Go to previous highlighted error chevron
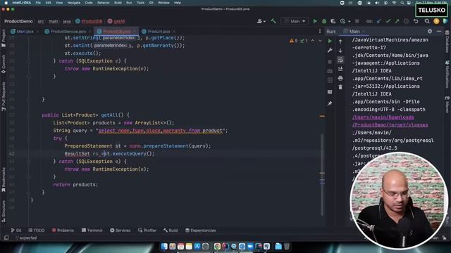The width and height of the screenshot is (451, 253). pos(313,41)
